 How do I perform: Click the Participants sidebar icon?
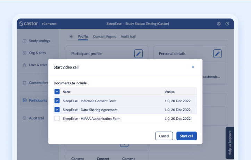[x=25, y=100]
